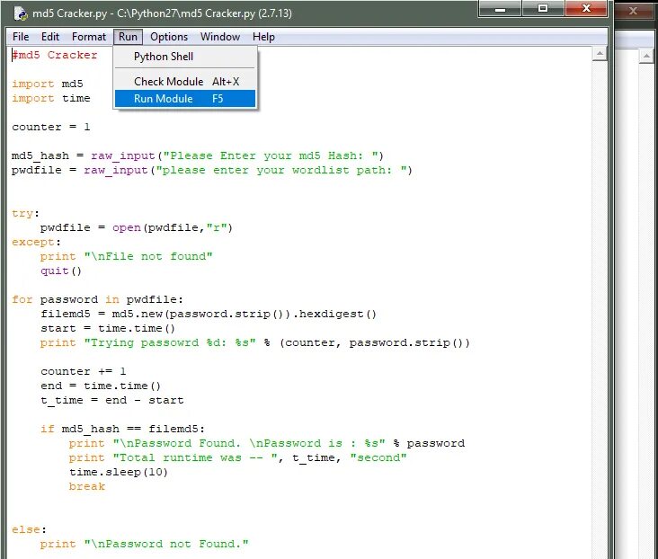658x559 pixels.
Task: Open the Options menu
Action: click(169, 37)
